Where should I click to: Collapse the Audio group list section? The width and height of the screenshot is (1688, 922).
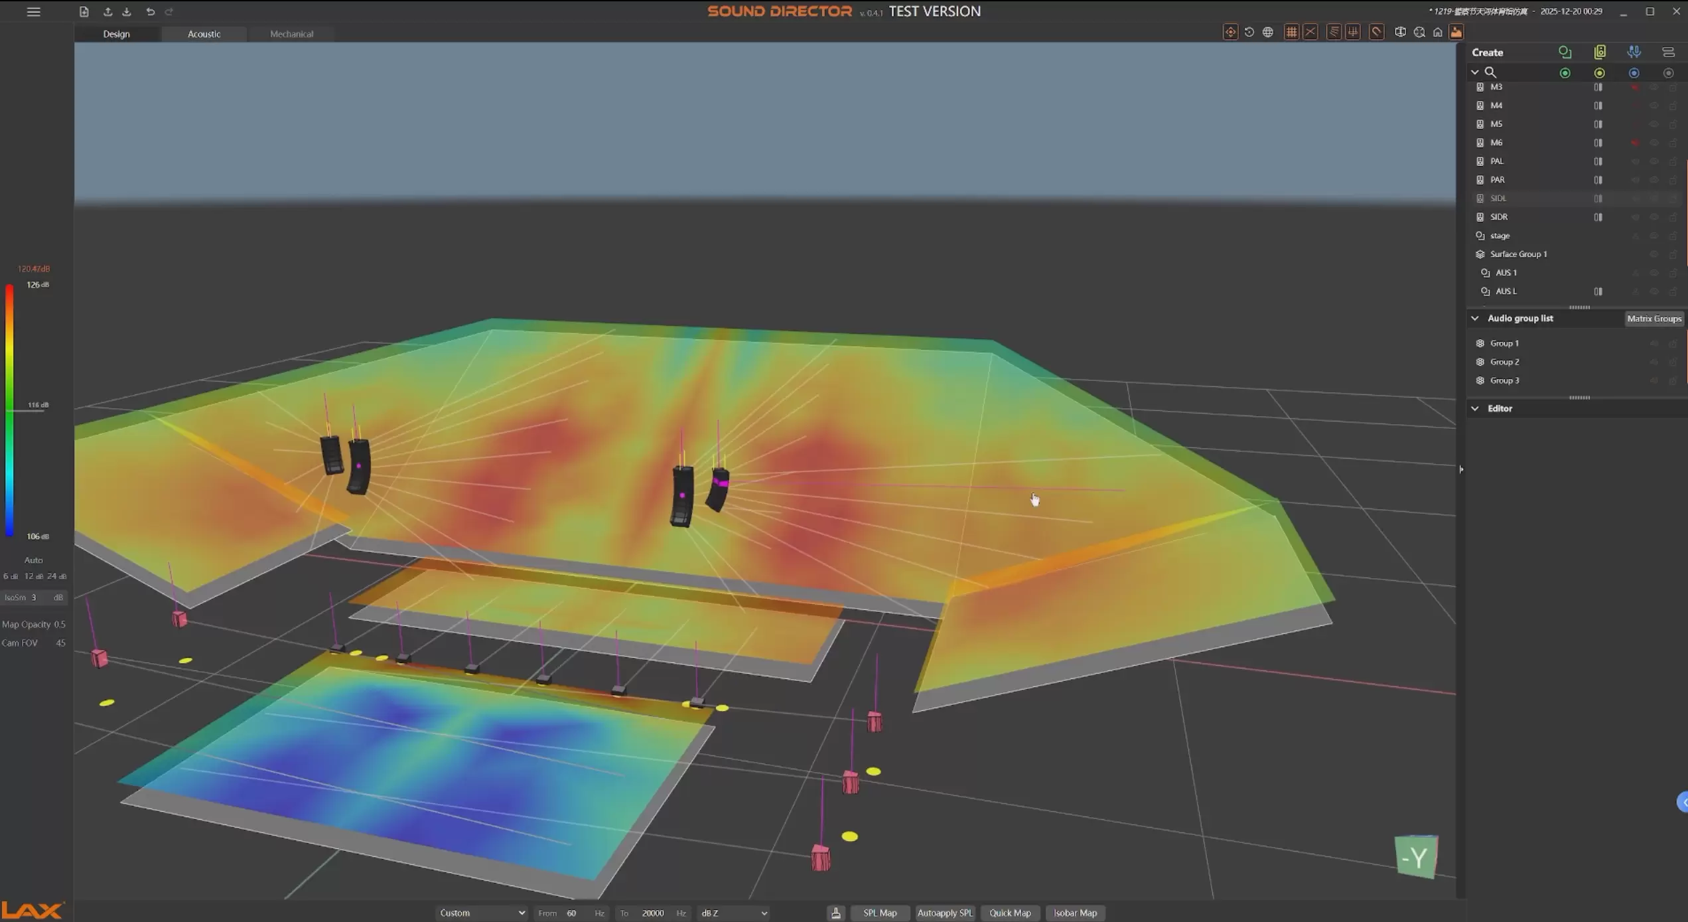coord(1474,319)
